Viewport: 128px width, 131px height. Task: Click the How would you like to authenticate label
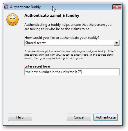(62, 38)
